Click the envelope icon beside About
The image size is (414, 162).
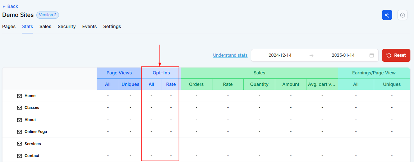(x=19, y=120)
